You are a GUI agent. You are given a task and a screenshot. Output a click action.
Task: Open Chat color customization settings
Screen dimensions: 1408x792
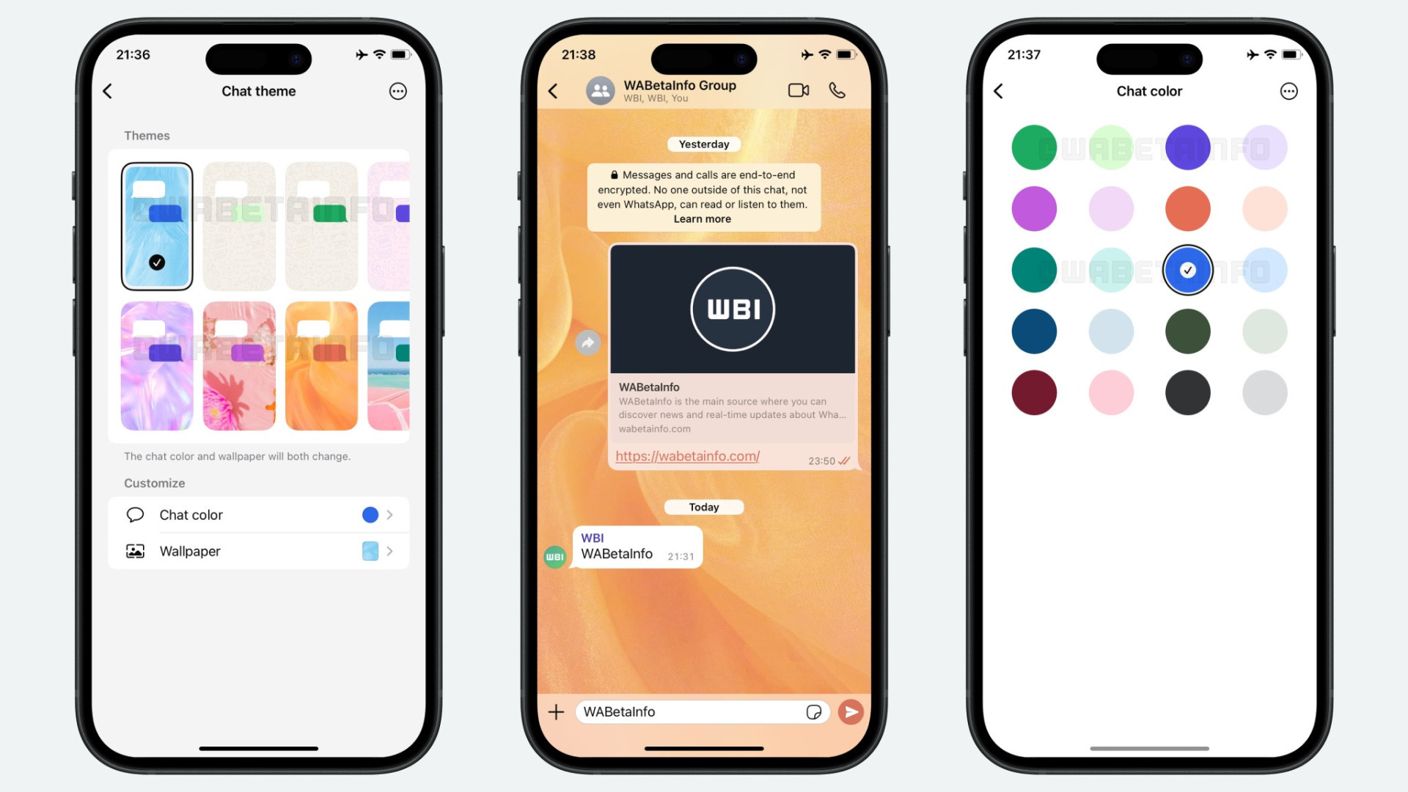pyautogui.click(x=259, y=515)
